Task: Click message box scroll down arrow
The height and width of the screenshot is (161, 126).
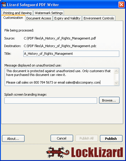Action: coord(116,83)
